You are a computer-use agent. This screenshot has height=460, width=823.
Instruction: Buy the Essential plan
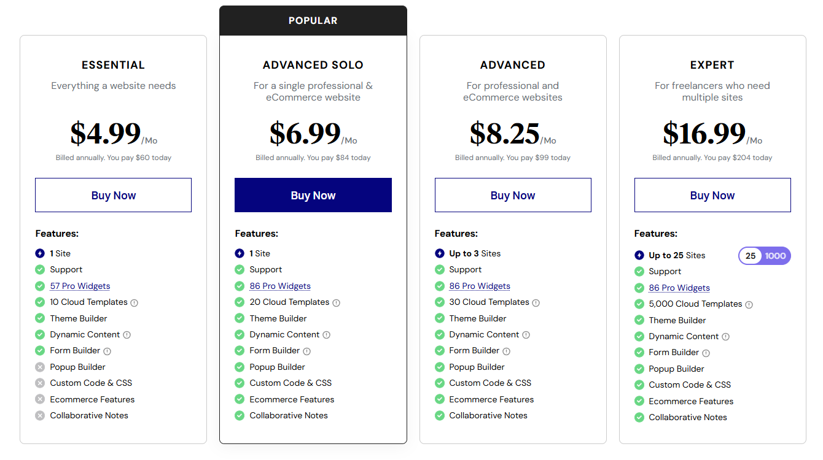coord(114,195)
